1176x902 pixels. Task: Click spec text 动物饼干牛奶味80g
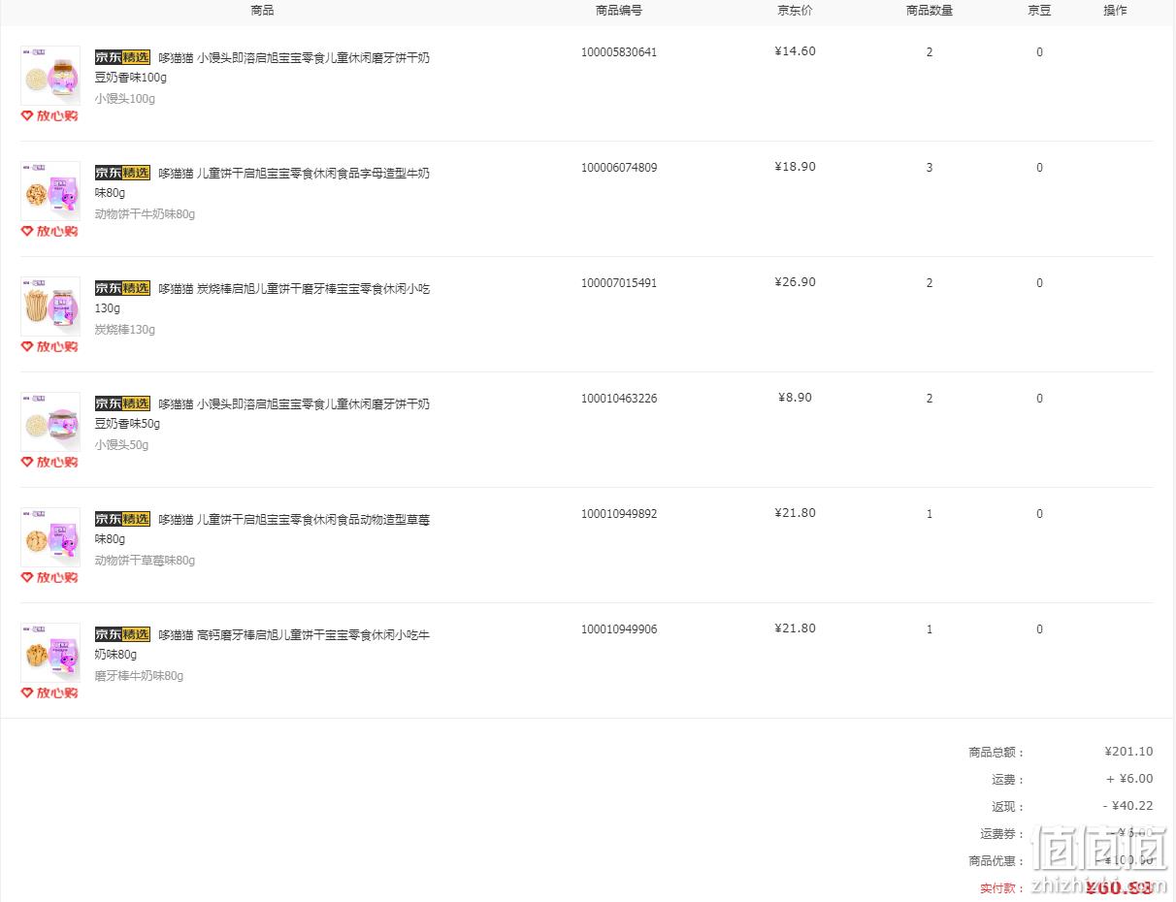[x=145, y=214]
